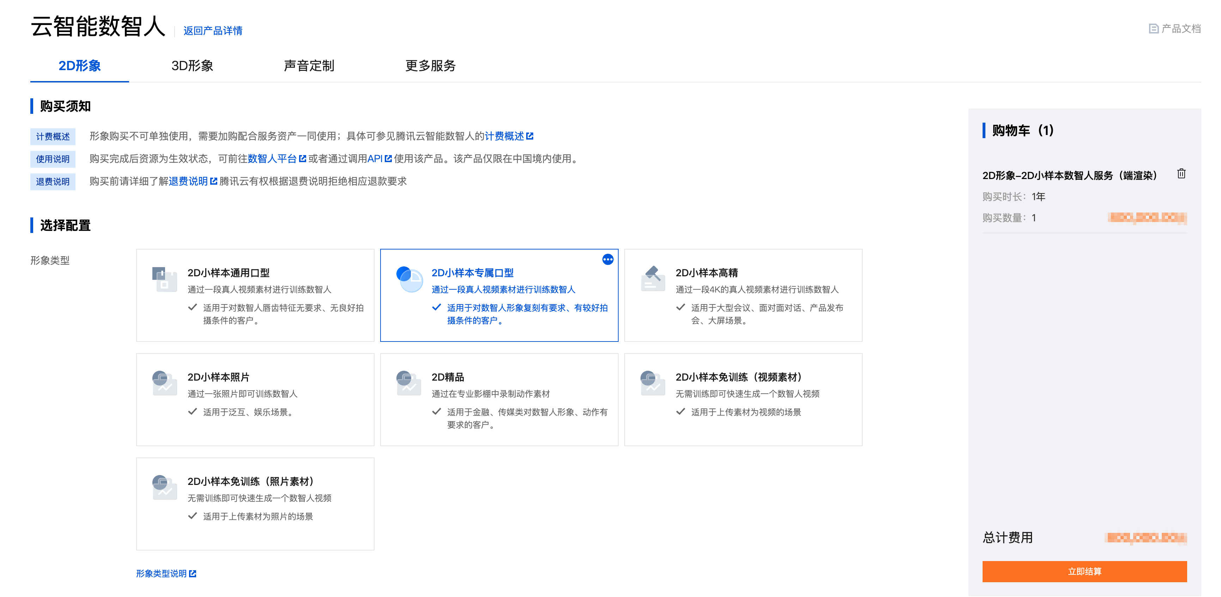Click checkmark beside 适用于大型会议 text
The width and height of the screenshot is (1221, 597).
681,308
